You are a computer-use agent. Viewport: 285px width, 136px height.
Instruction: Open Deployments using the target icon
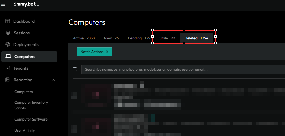(8, 45)
